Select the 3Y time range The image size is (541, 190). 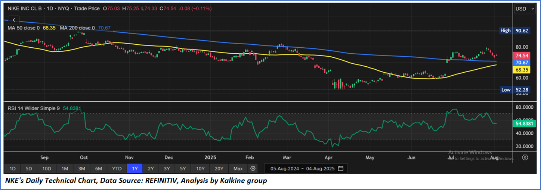167,168
